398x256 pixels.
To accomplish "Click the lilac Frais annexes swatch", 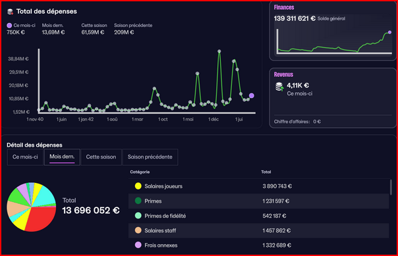I will click(x=138, y=245).
